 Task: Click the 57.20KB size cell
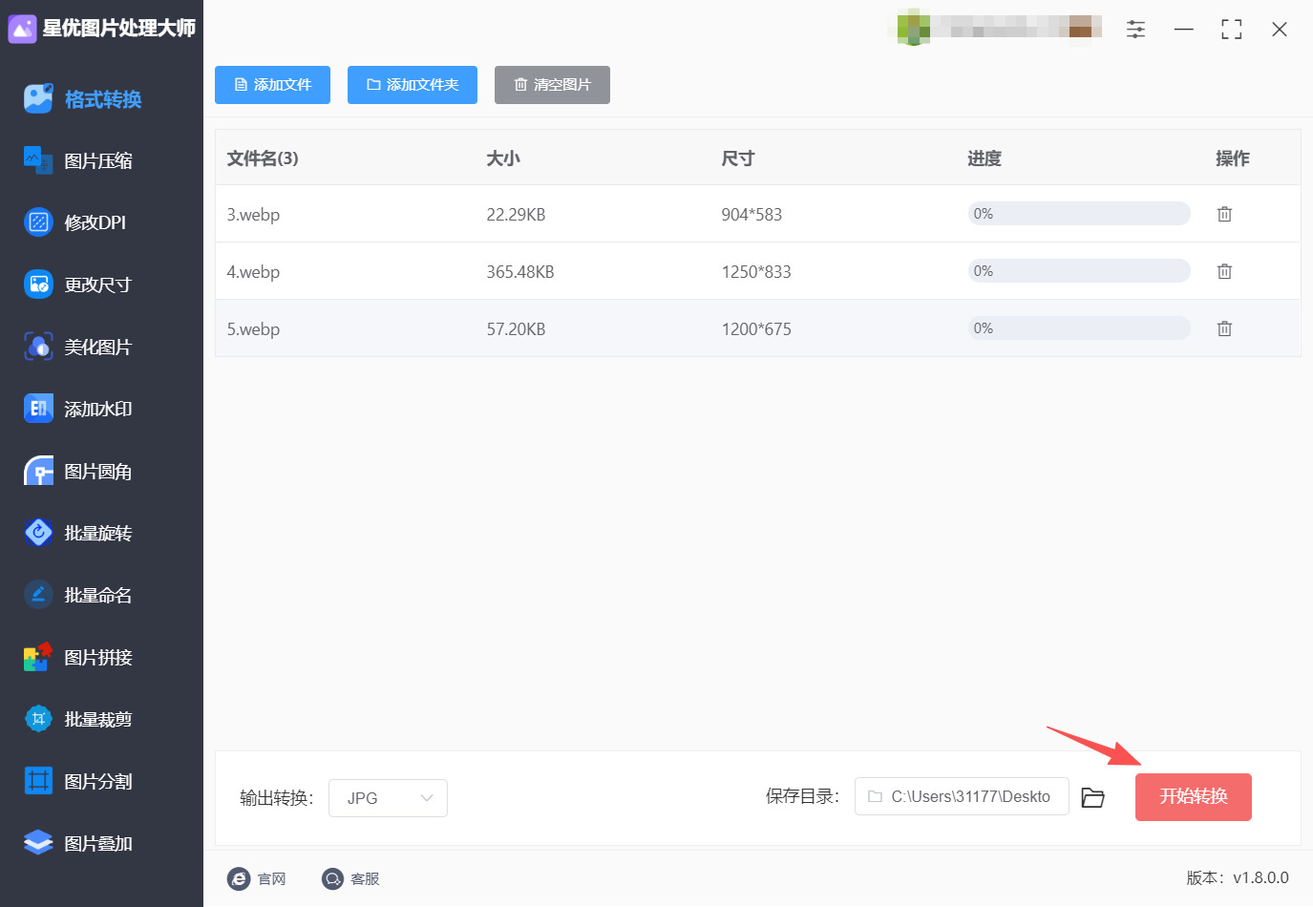(516, 329)
